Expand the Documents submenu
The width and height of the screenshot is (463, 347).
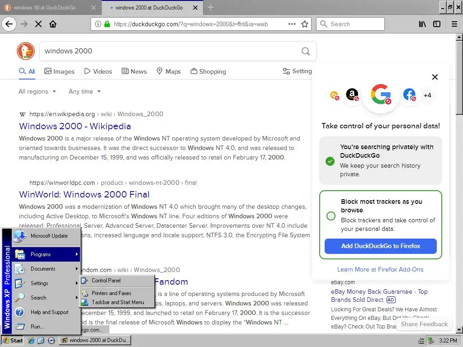[46, 269]
